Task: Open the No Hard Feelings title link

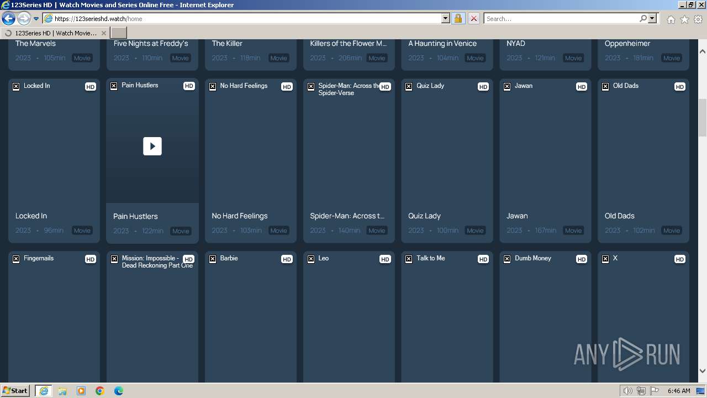Action: [x=240, y=216]
